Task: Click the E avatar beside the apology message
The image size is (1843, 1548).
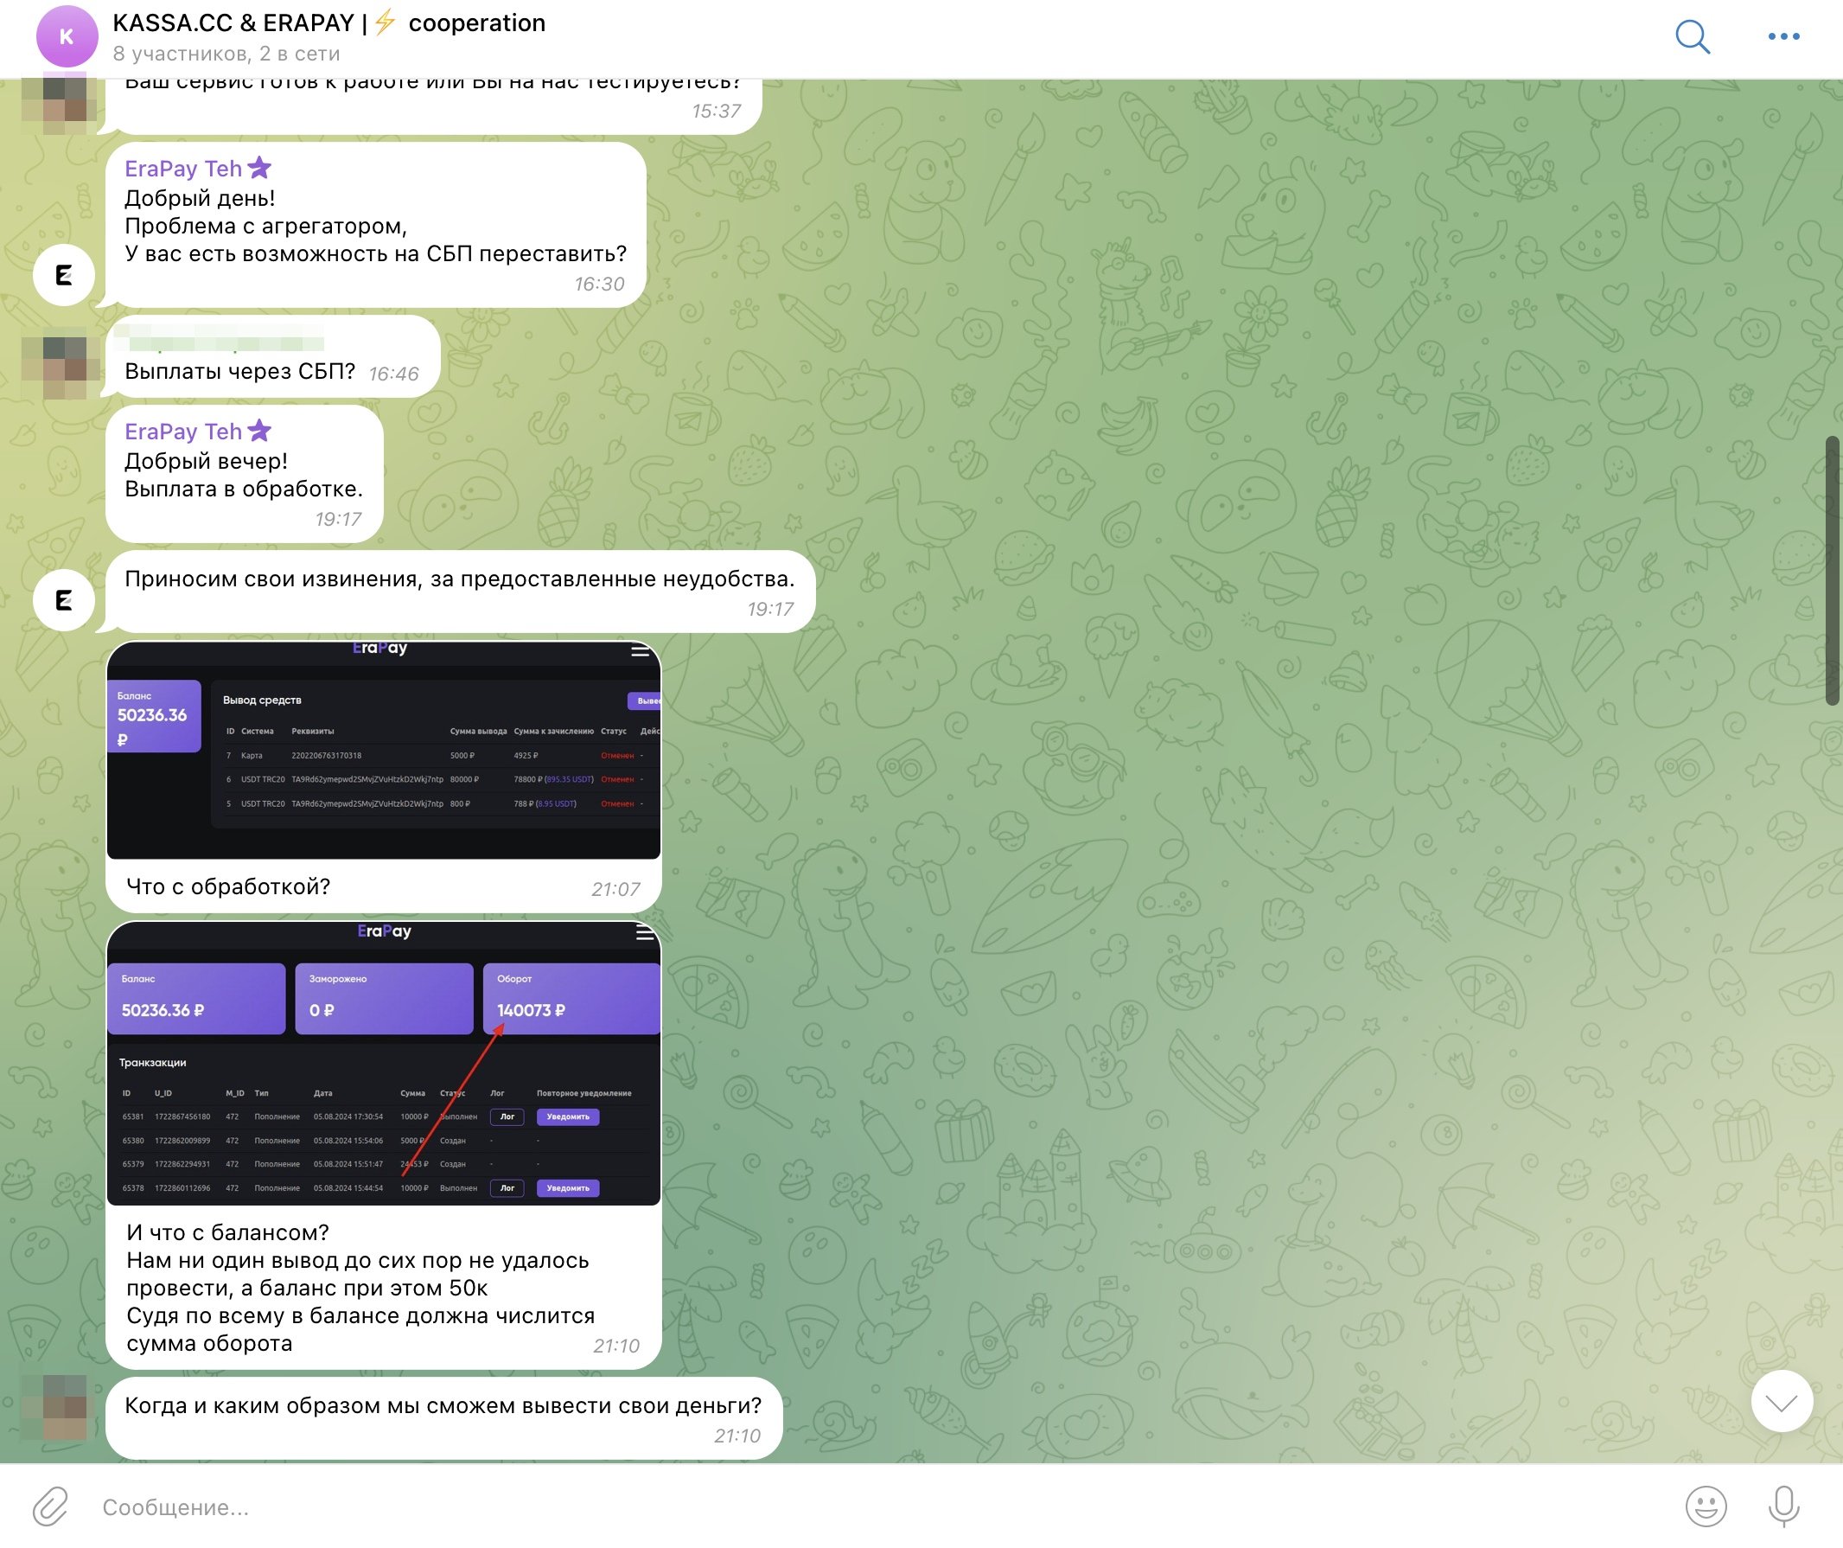Action: (64, 600)
